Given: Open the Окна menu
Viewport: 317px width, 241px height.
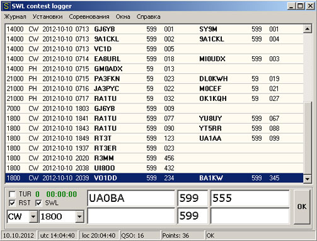Looking at the screenshot, I should tap(123, 17).
